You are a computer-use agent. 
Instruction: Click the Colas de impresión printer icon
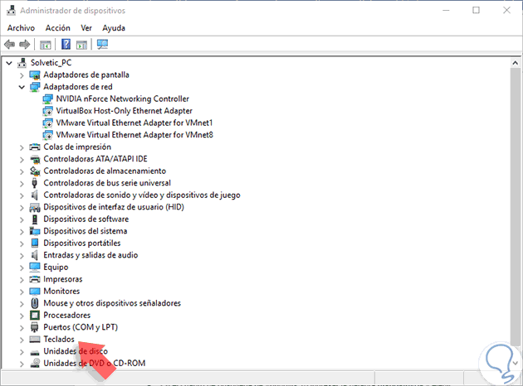pos(35,147)
